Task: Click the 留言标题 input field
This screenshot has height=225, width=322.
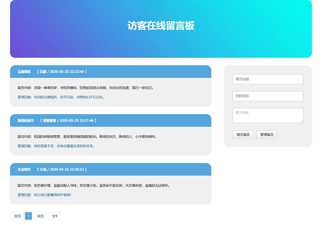Action: (268, 79)
